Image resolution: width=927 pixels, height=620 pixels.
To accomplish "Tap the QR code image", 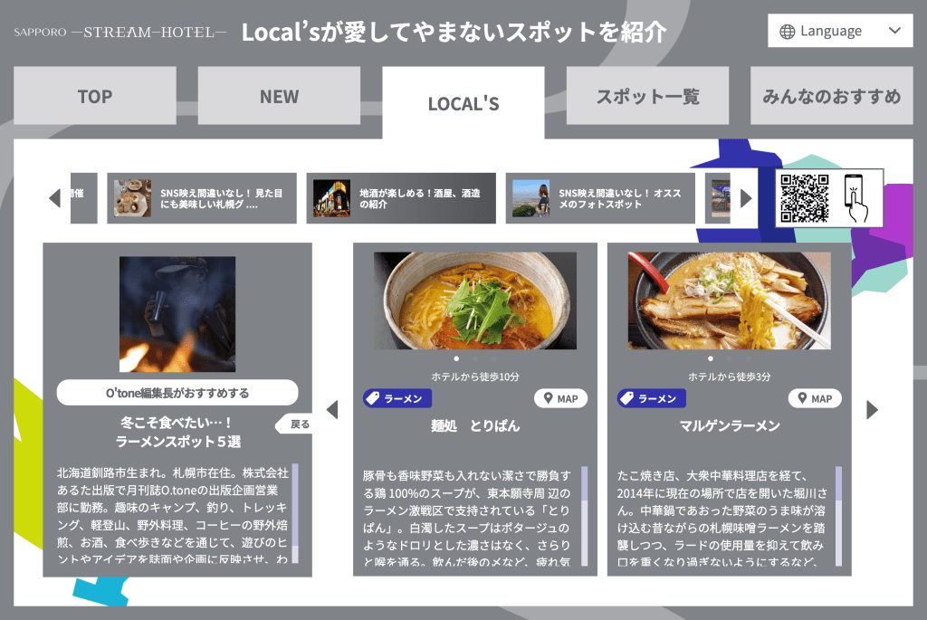I will (x=804, y=198).
